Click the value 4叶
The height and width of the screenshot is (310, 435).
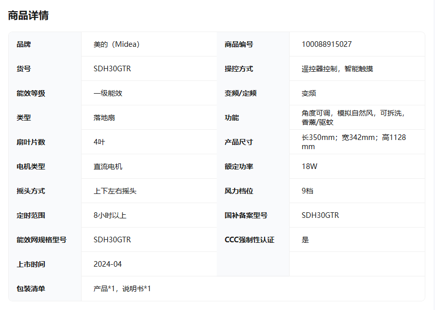[99, 142]
